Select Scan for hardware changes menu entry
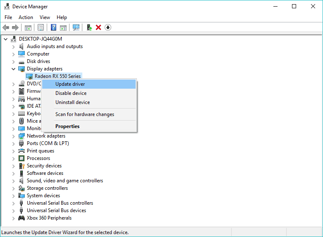Viewport: 323px width, 237px height. click(x=89, y=114)
